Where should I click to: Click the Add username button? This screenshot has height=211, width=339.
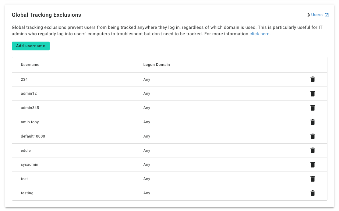31,46
